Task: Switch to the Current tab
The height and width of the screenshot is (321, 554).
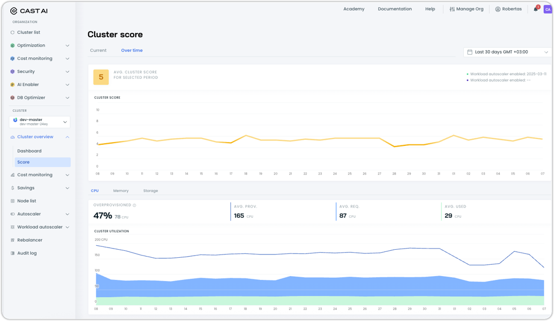Action: tap(98, 50)
